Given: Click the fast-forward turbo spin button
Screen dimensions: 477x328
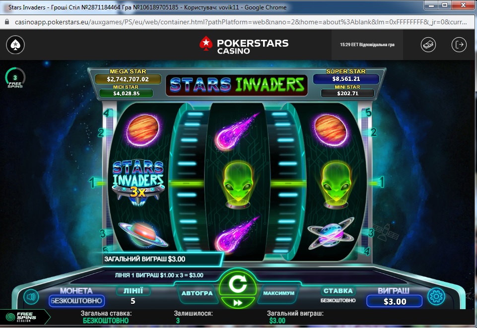Looking at the screenshot, I should tap(238, 303).
